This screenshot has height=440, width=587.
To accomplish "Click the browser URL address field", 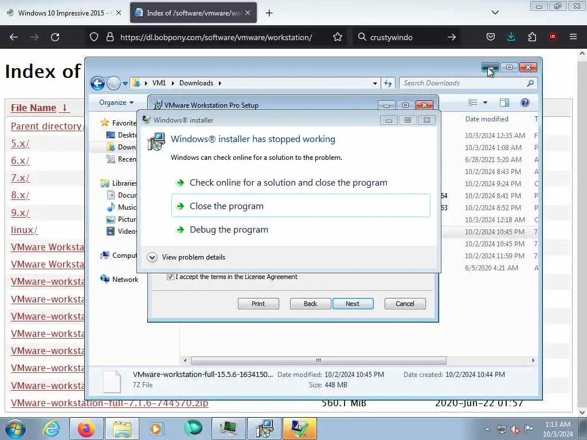I will 216,37.
